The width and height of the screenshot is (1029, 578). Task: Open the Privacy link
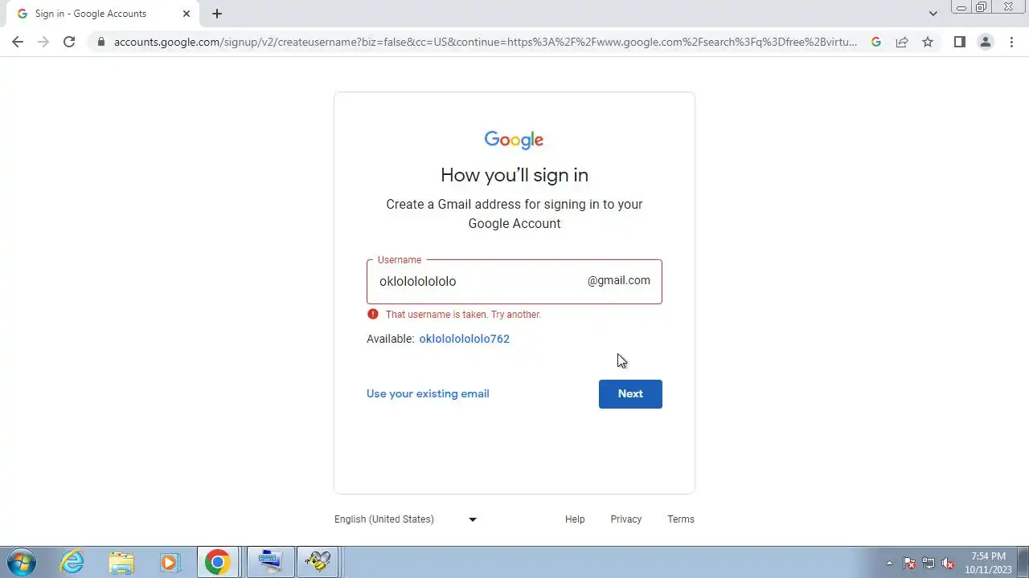click(x=626, y=519)
